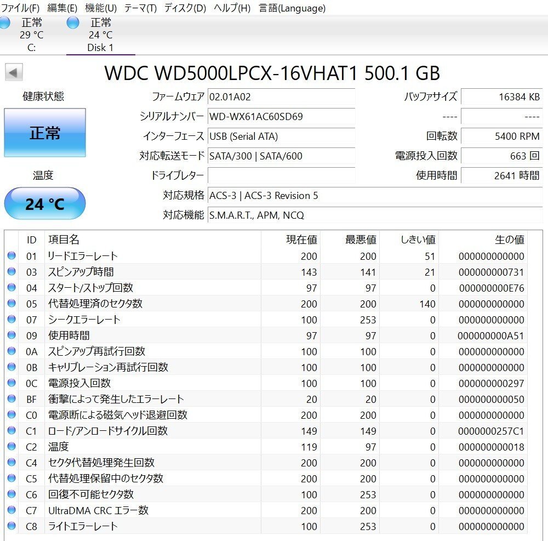Click the serial number field WD-WX61AC60SD69

281,116
